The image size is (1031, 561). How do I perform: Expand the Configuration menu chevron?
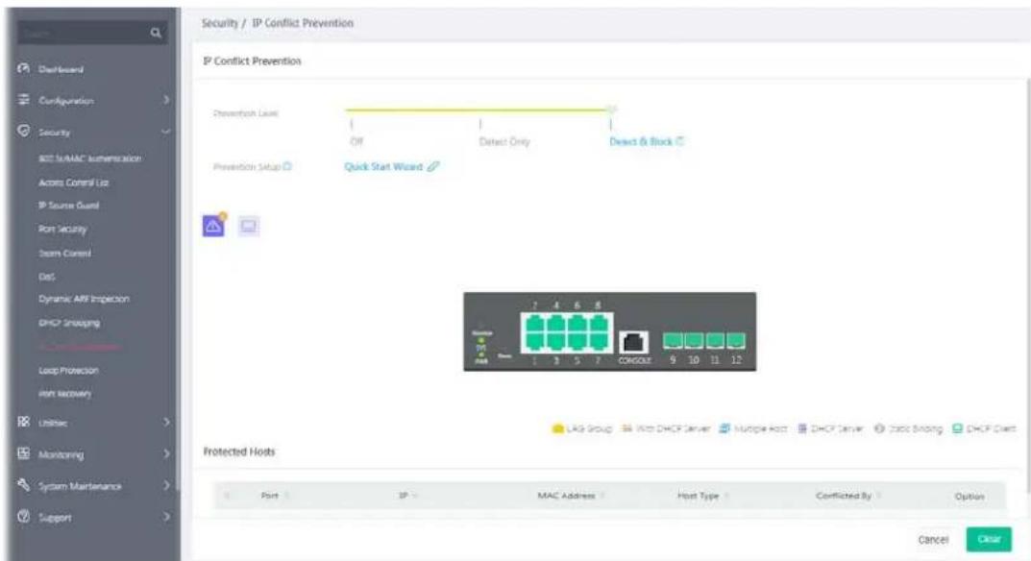pos(165,100)
